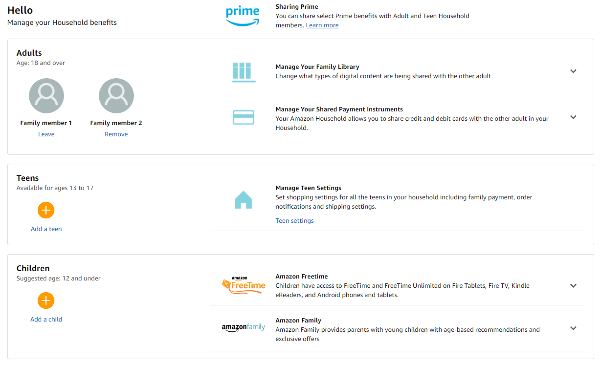Click Remove under Family member 2
This screenshot has width=601, height=365.
[116, 134]
